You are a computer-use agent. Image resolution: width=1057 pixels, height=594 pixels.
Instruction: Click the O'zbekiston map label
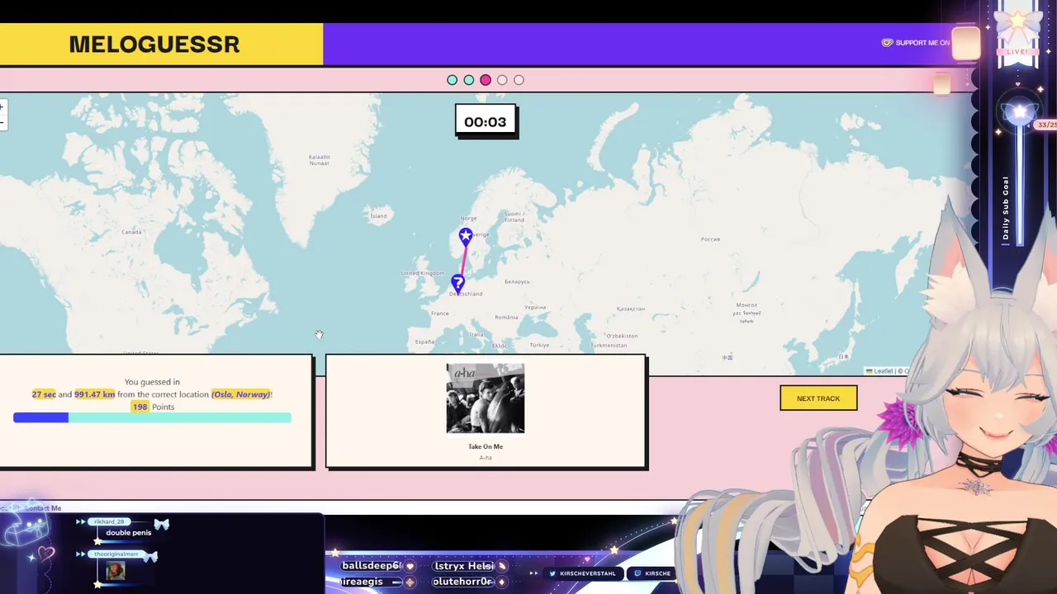pyautogui.click(x=622, y=336)
